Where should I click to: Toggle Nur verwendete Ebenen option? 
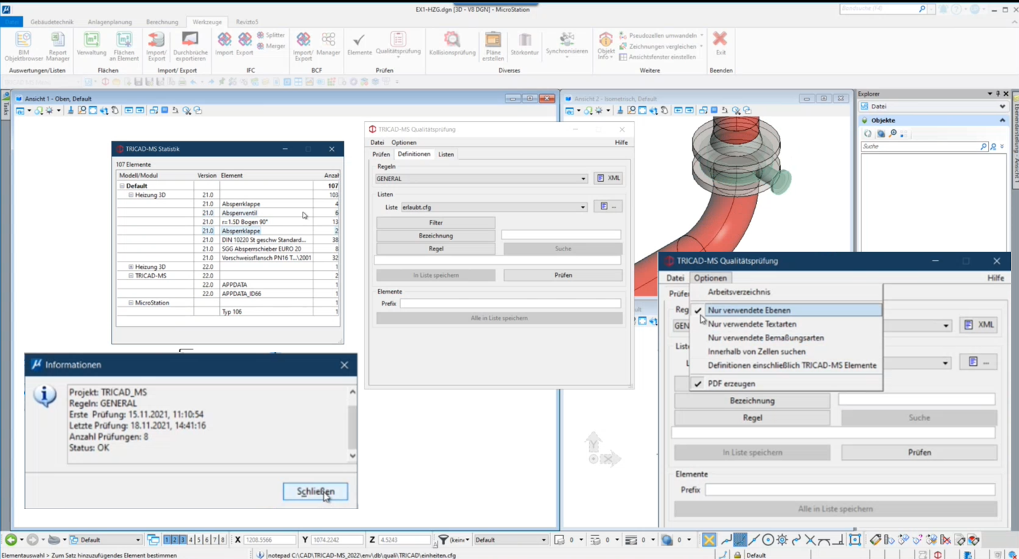click(x=787, y=310)
